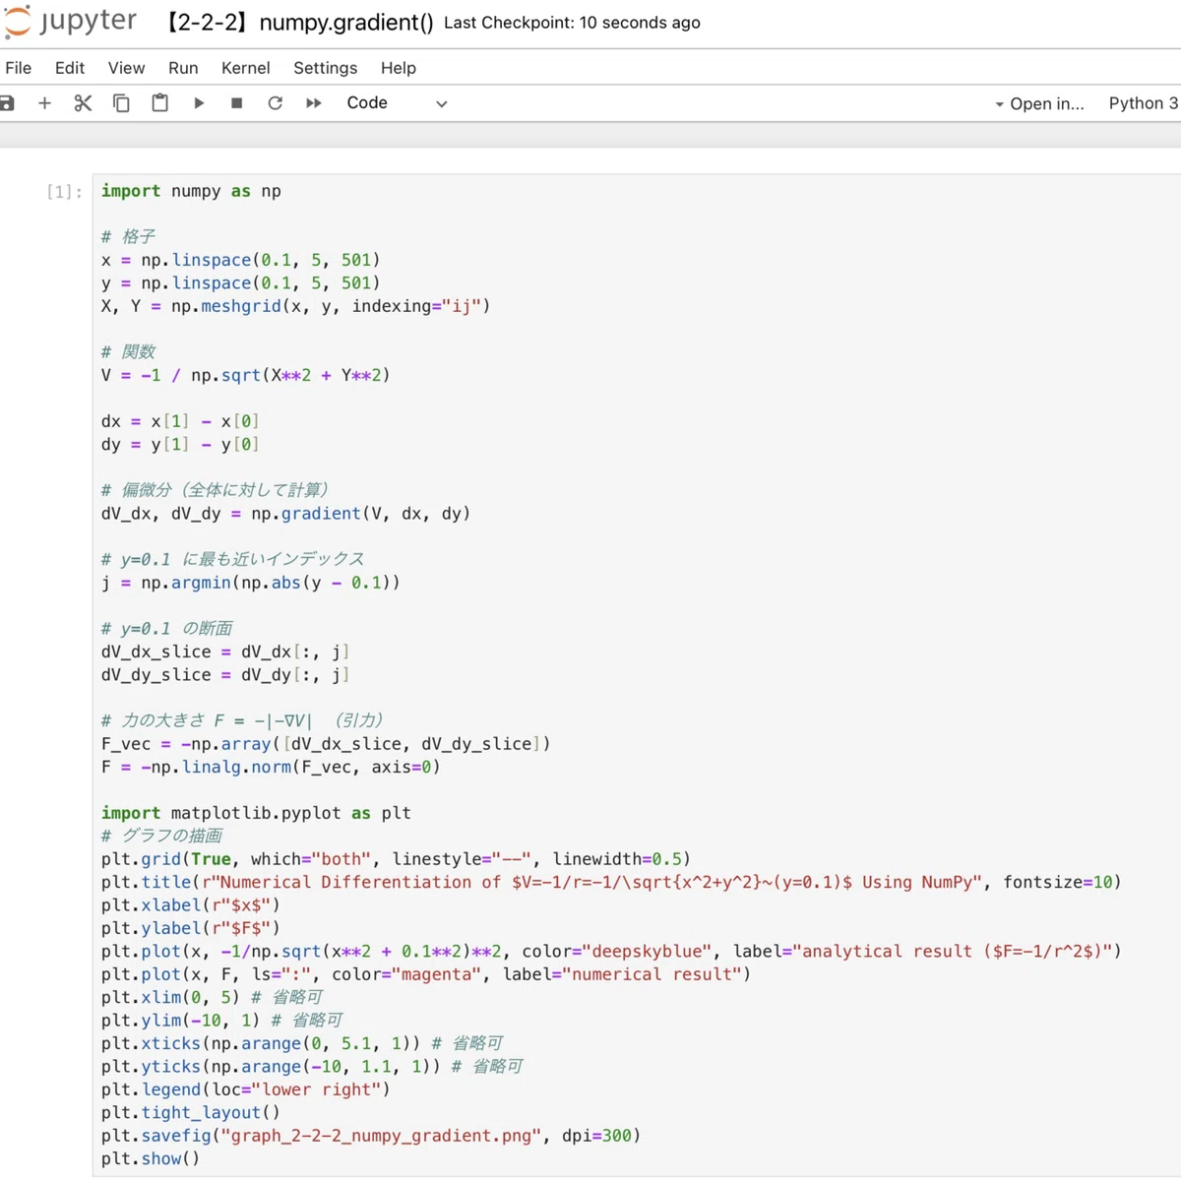
Task: Click the F = -np.linalg.norm line
Action: 271,767
